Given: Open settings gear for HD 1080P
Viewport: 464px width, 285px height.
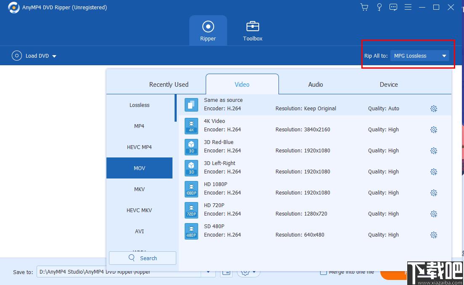Looking at the screenshot, I should tap(434, 193).
